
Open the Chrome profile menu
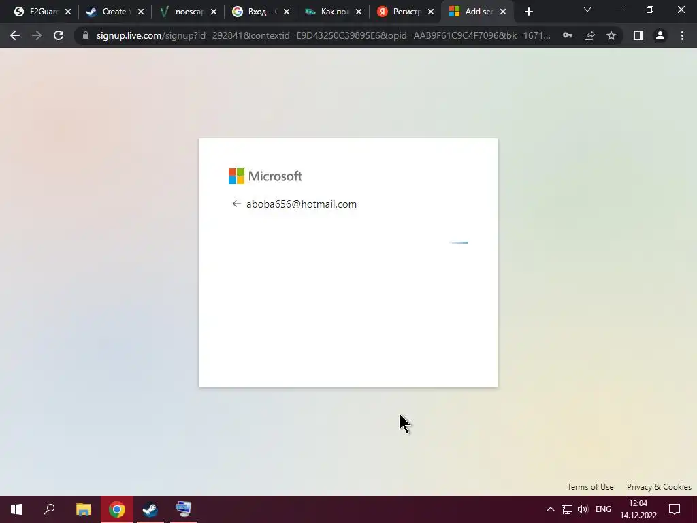tap(660, 35)
